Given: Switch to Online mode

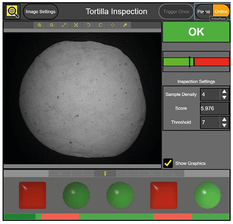Looking at the screenshot, I should tap(221, 12).
